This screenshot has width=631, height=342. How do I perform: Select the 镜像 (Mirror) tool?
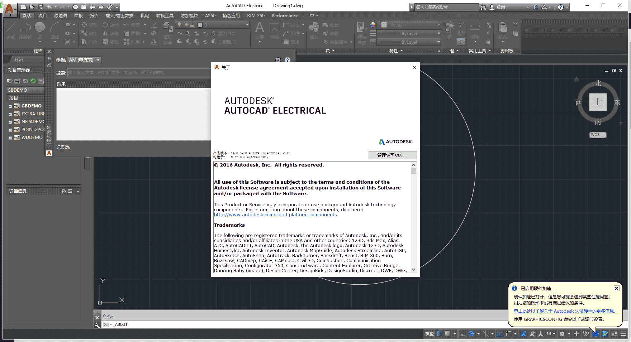(x=112, y=33)
